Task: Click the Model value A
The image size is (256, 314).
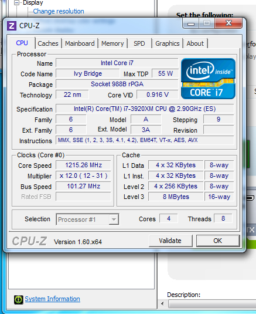Action: [146, 119]
